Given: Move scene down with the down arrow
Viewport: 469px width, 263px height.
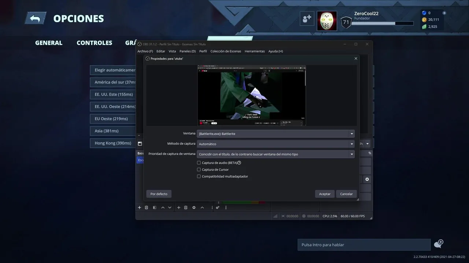Looking at the screenshot, I should point(170,207).
